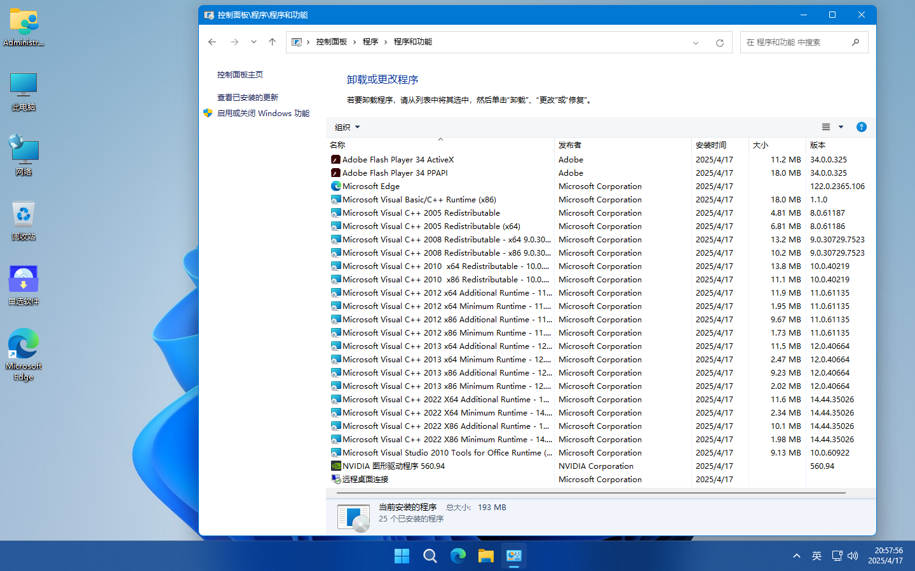
Task: Open the network tray icon
Action: point(837,556)
